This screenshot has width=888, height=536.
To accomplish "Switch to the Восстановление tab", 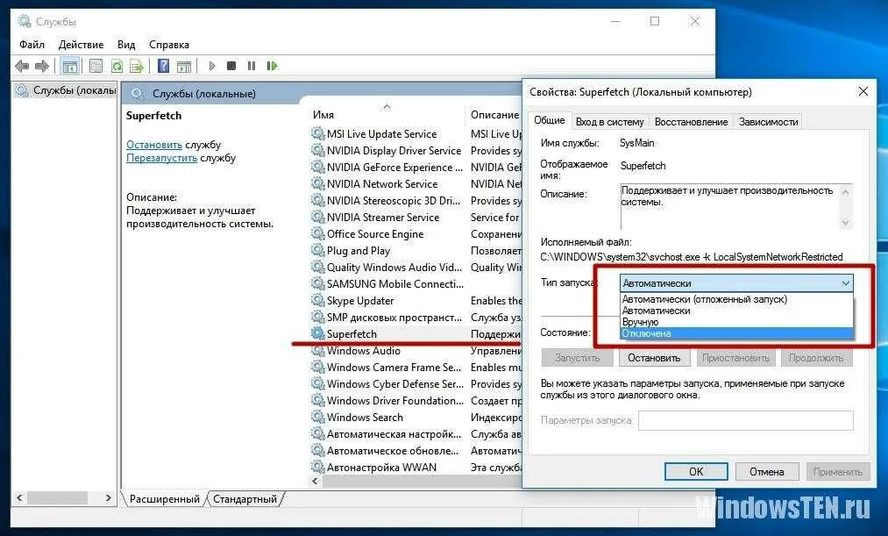I will [x=691, y=122].
